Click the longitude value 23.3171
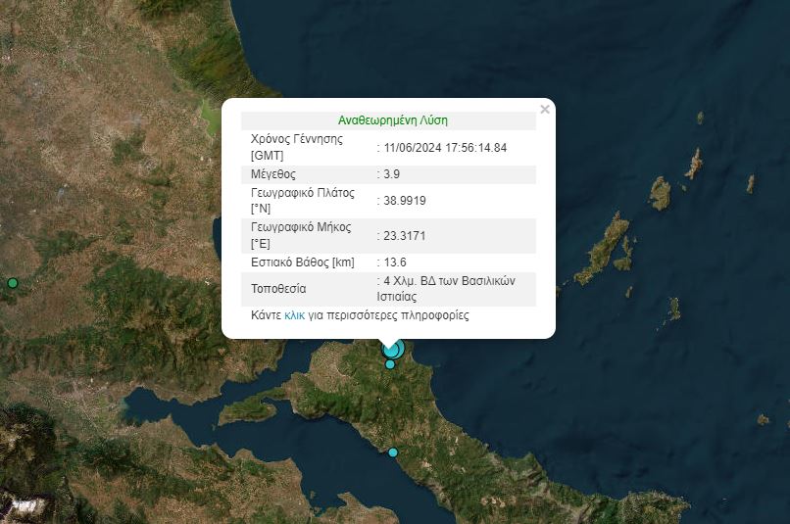This screenshot has height=524, width=790. [x=405, y=236]
